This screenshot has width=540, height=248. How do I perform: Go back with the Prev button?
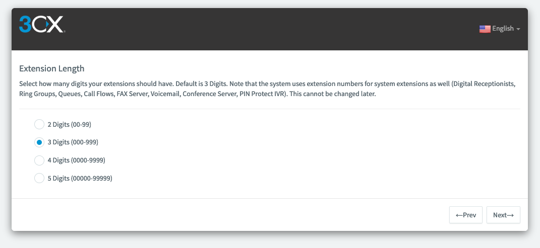click(465, 215)
